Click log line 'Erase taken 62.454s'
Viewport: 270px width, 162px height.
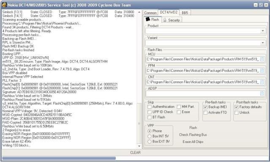pyautogui.click(x=17, y=142)
